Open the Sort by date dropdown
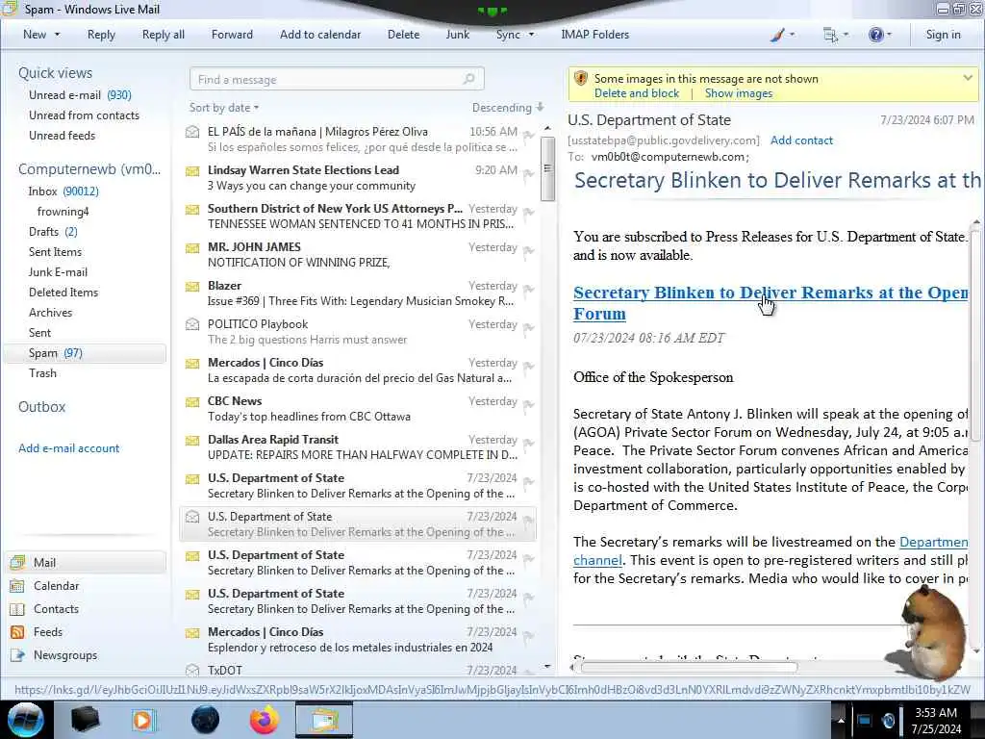The image size is (985, 739). pyautogui.click(x=224, y=108)
